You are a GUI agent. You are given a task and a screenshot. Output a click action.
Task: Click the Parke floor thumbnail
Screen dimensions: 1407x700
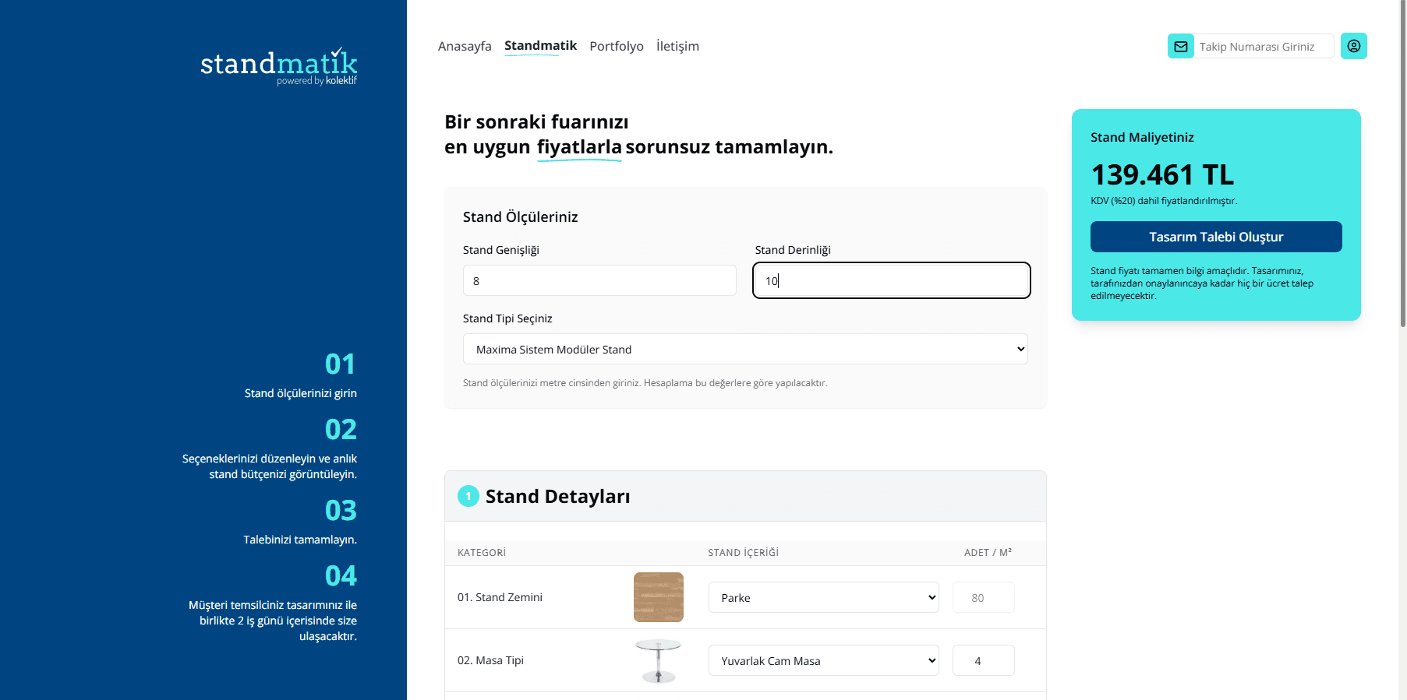point(659,597)
